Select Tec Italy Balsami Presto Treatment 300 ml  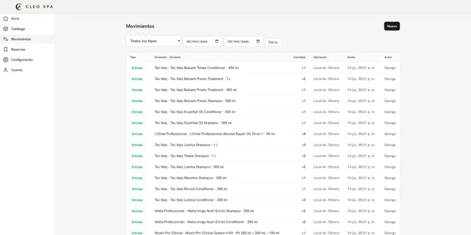(263, 90)
